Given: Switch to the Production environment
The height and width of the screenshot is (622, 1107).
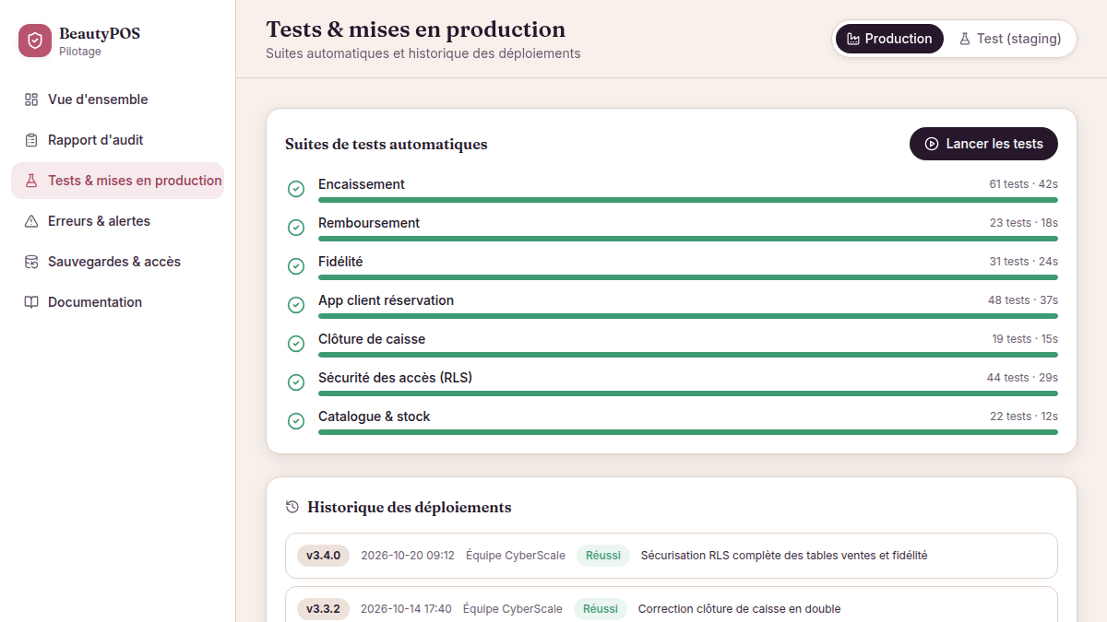Looking at the screenshot, I should click(x=889, y=39).
